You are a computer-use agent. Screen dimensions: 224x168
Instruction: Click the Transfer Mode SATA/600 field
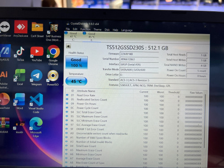139,70
